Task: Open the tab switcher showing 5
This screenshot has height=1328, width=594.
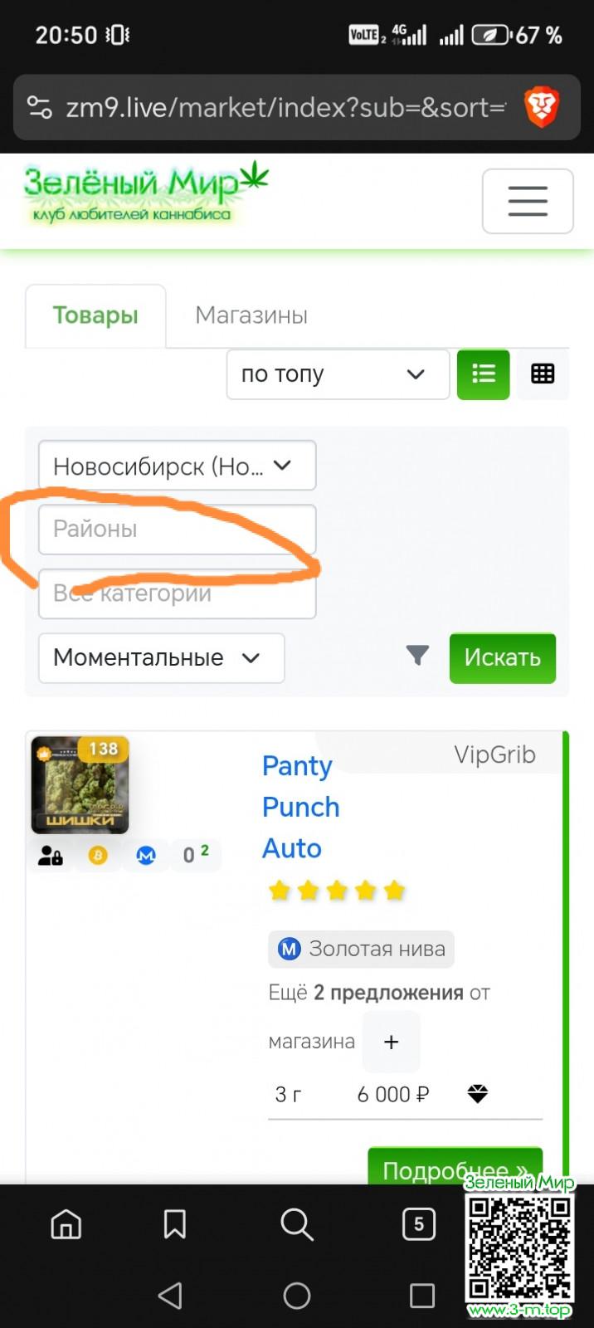Action: click(419, 1223)
